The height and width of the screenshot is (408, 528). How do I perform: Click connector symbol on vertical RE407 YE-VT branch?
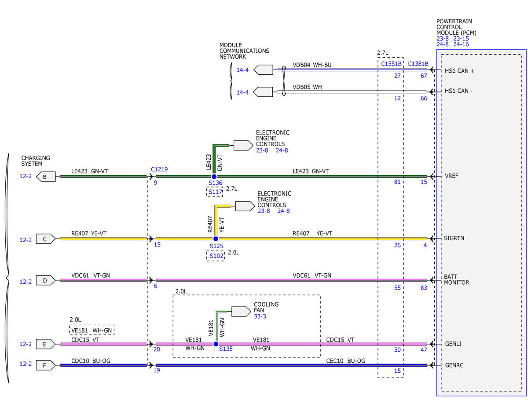click(x=245, y=206)
